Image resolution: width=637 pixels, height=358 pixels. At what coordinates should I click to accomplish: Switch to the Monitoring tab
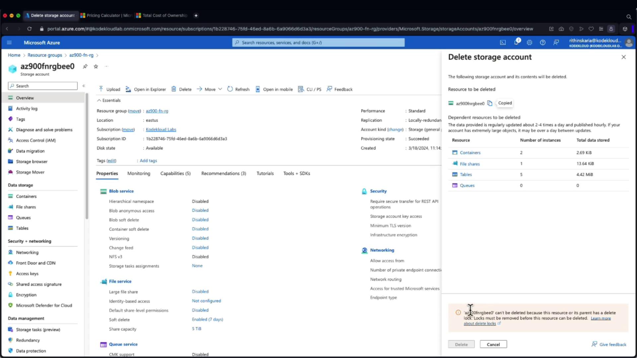pyautogui.click(x=139, y=173)
